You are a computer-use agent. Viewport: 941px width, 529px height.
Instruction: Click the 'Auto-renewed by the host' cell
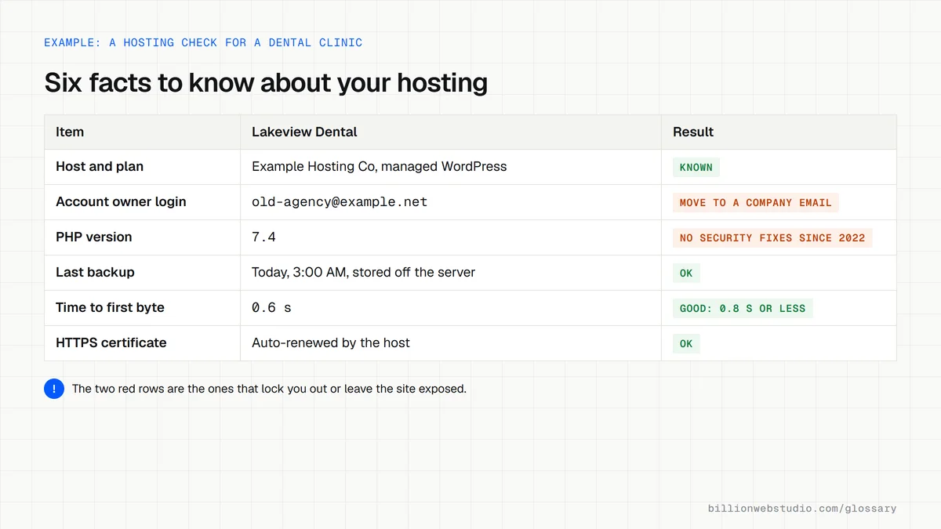tap(331, 342)
